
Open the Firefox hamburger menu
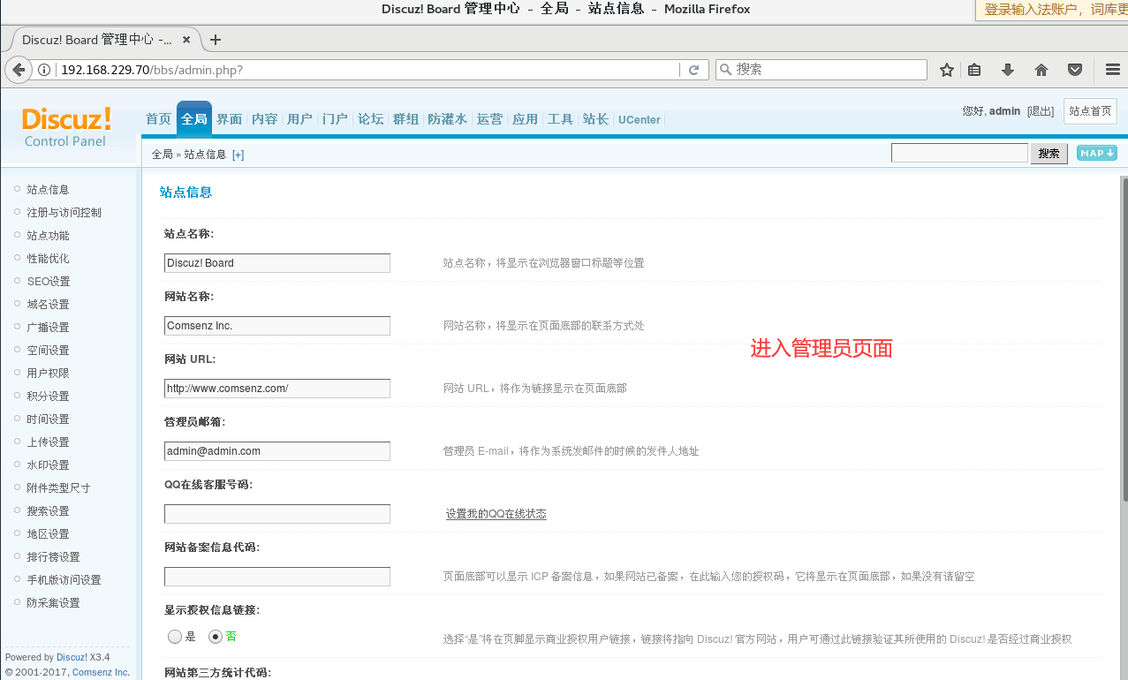pyautogui.click(x=1113, y=70)
